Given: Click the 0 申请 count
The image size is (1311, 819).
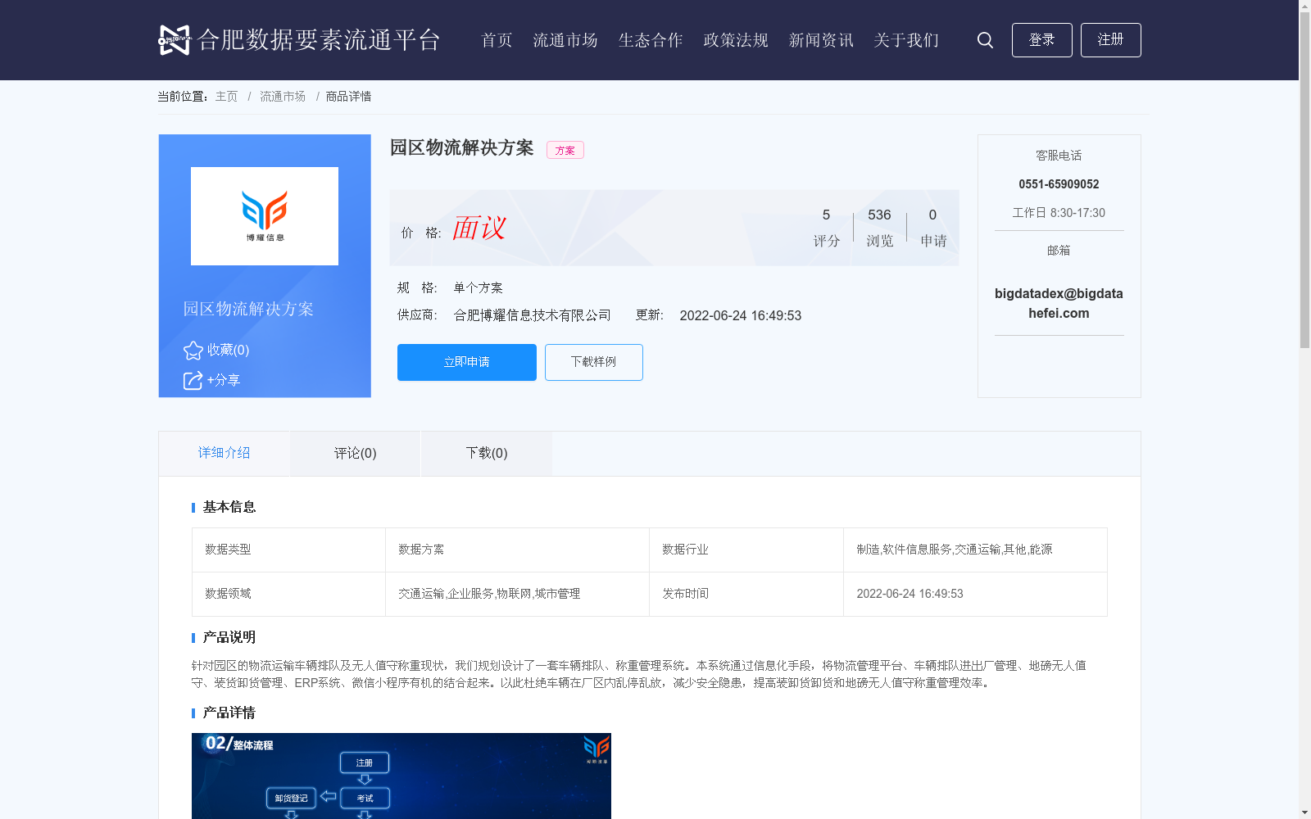Looking at the screenshot, I should point(933,227).
